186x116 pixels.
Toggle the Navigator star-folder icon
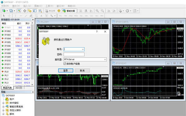[x=30, y=11]
